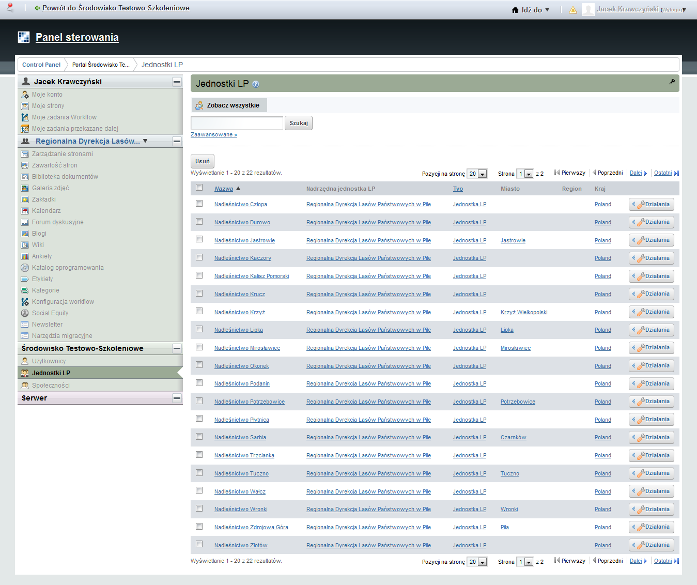The height and width of the screenshot is (585, 697).
Task: Open Działania menu for Nadleśnictwo Lipka
Action: 652,330
